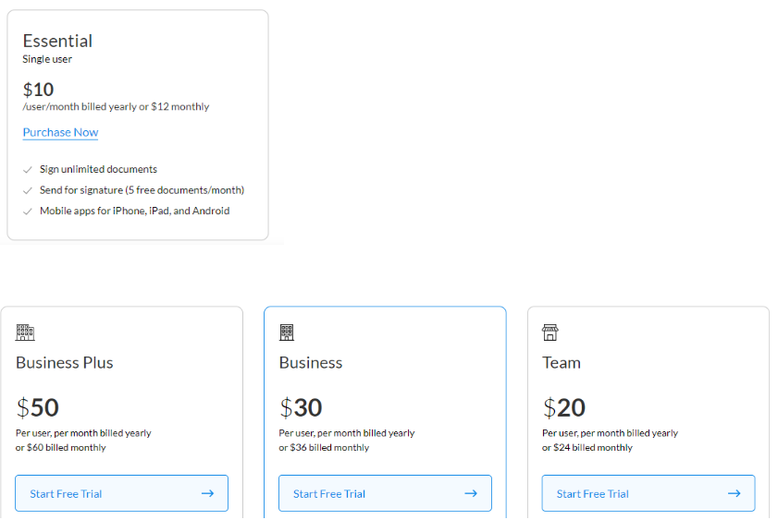Image resolution: width=778 pixels, height=532 pixels.
Task: Click the $10 Essential price
Action: tap(38, 90)
